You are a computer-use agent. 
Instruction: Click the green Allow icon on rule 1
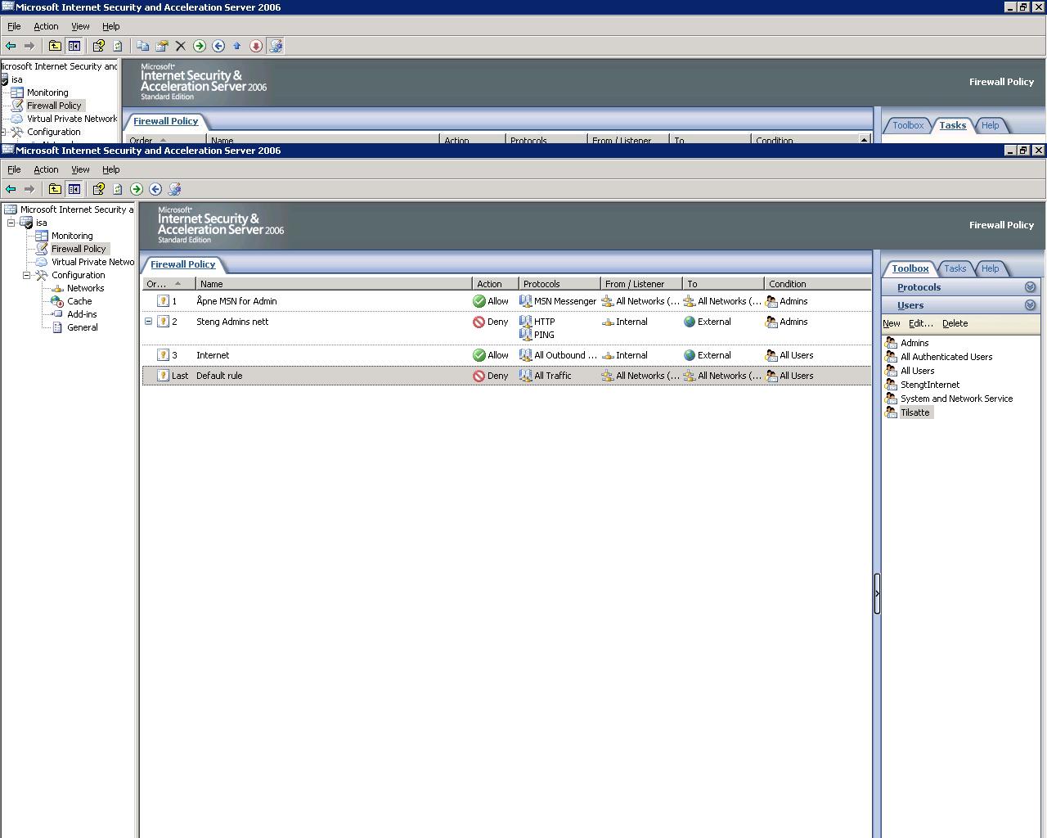pyautogui.click(x=479, y=301)
